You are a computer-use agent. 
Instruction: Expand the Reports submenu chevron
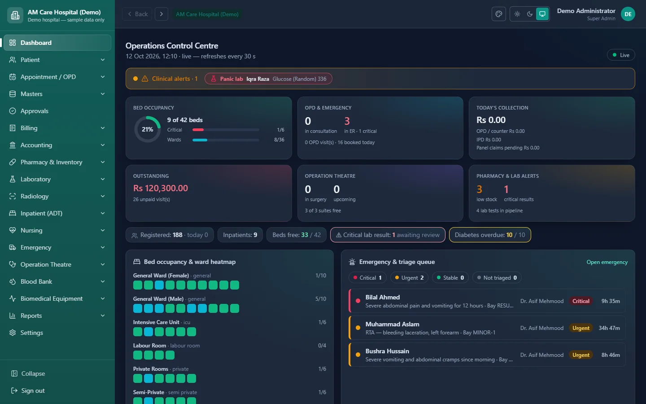tap(103, 316)
